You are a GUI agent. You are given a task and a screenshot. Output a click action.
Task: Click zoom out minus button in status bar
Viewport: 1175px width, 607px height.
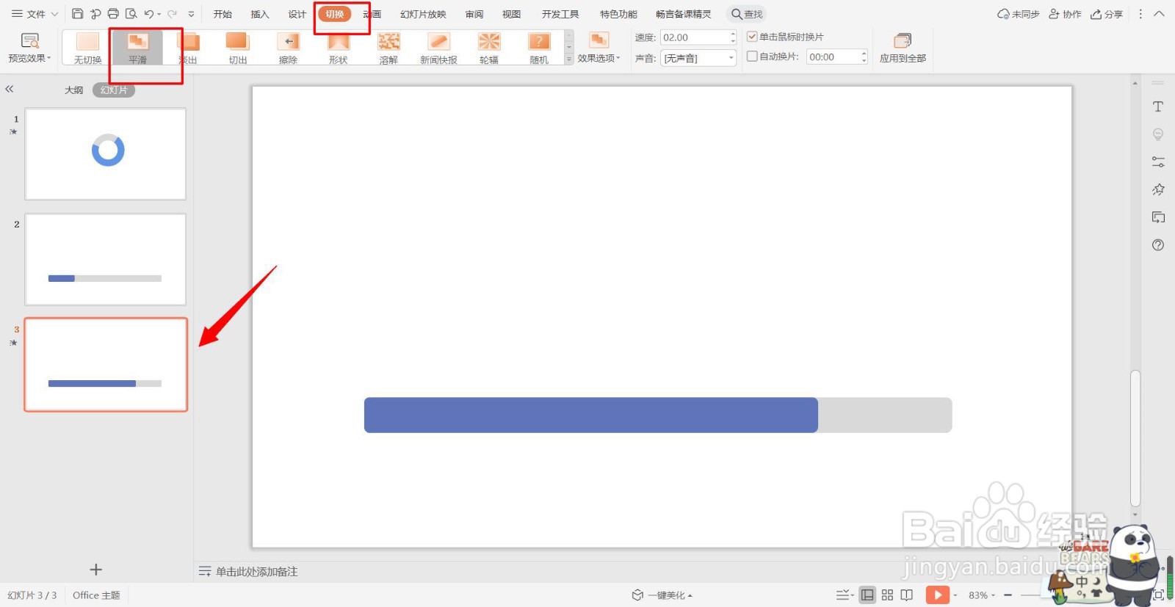[1008, 595]
